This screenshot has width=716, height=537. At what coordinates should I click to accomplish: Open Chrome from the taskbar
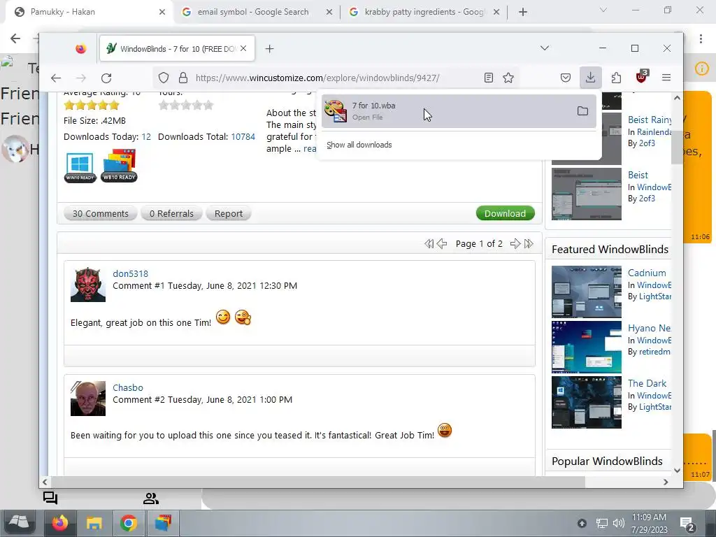point(129,523)
